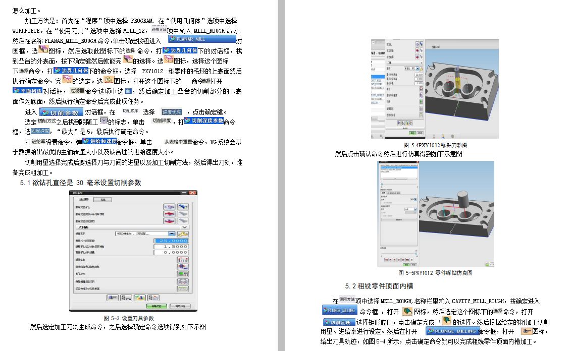Click the inline PLUNGE_MILLING image before 命令框，打开 图标，给出刀具轨迹

point(452,331)
